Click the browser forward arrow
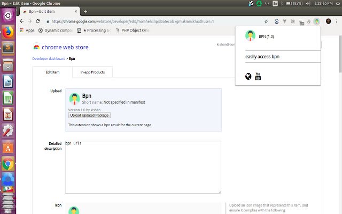342x214 pixels. [30, 21]
